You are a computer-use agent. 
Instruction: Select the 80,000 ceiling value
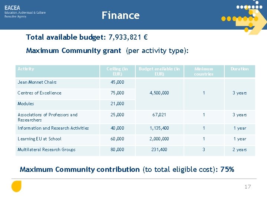coord(117,150)
